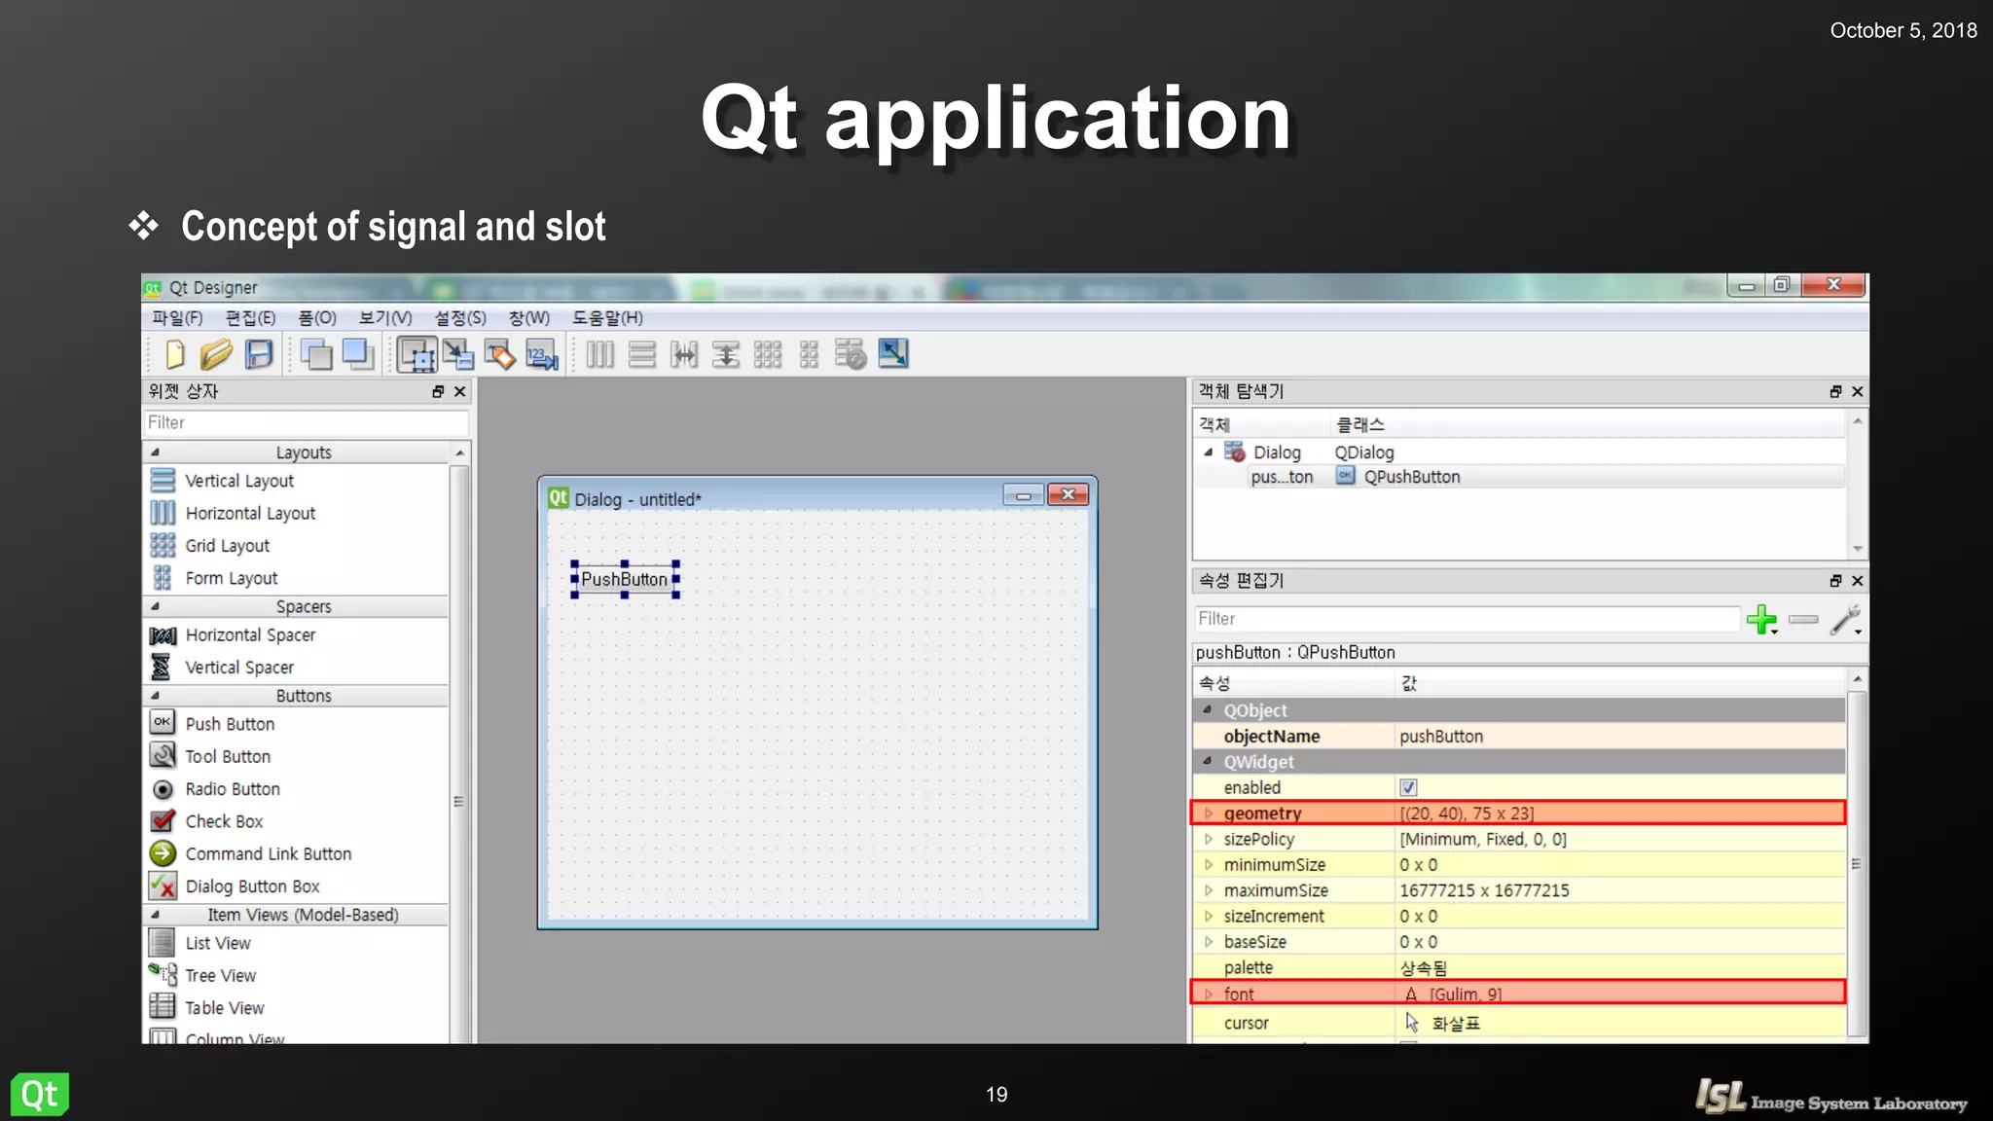1993x1121 pixels.
Task: Collapse the Dialog node in object inspector
Action: [x=1209, y=452]
